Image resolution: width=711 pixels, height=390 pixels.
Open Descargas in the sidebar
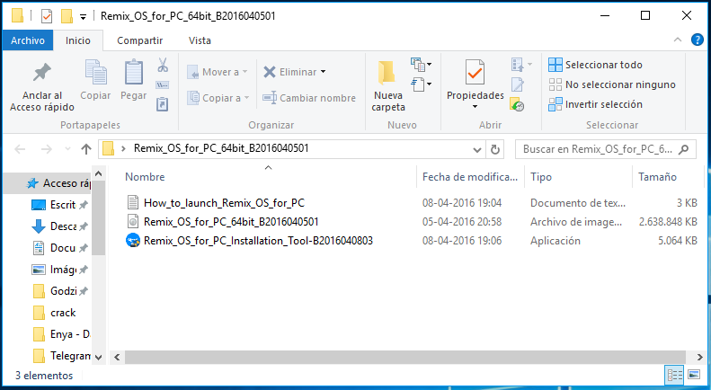[60, 226]
